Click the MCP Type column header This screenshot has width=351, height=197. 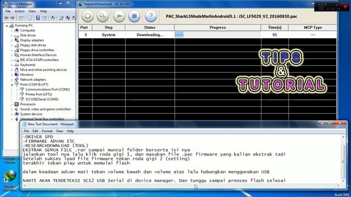[313, 27]
